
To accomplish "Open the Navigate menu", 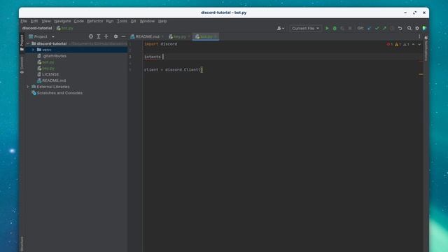I will [62, 21].
